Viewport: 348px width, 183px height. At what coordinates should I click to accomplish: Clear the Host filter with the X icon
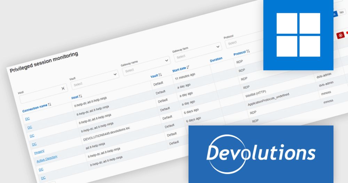coord(63,89)
